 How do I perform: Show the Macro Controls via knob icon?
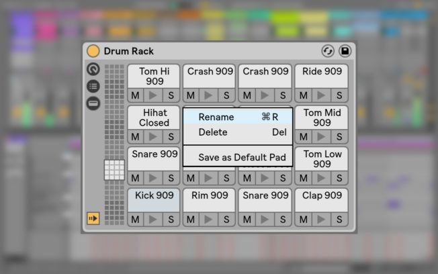coord(93,69)
